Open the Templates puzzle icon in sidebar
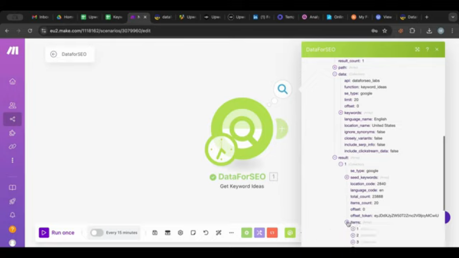This screenshot has height=258, width=459. 12,133
